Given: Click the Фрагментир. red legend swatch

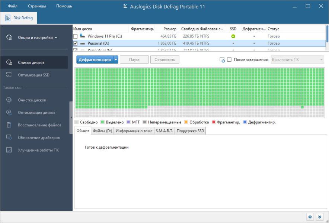Looking at the screenshot, I should click(x=214, y=122).
